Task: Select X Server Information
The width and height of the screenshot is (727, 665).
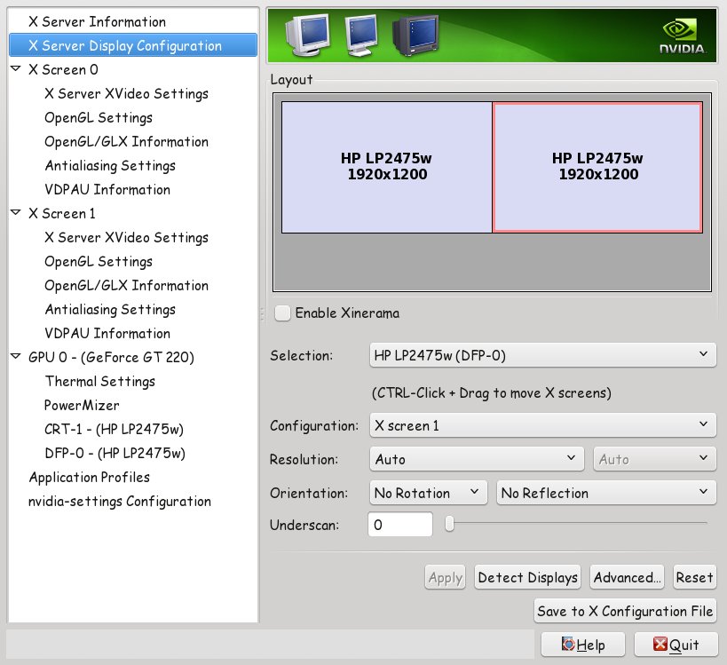Action: (x=97, y=21)
